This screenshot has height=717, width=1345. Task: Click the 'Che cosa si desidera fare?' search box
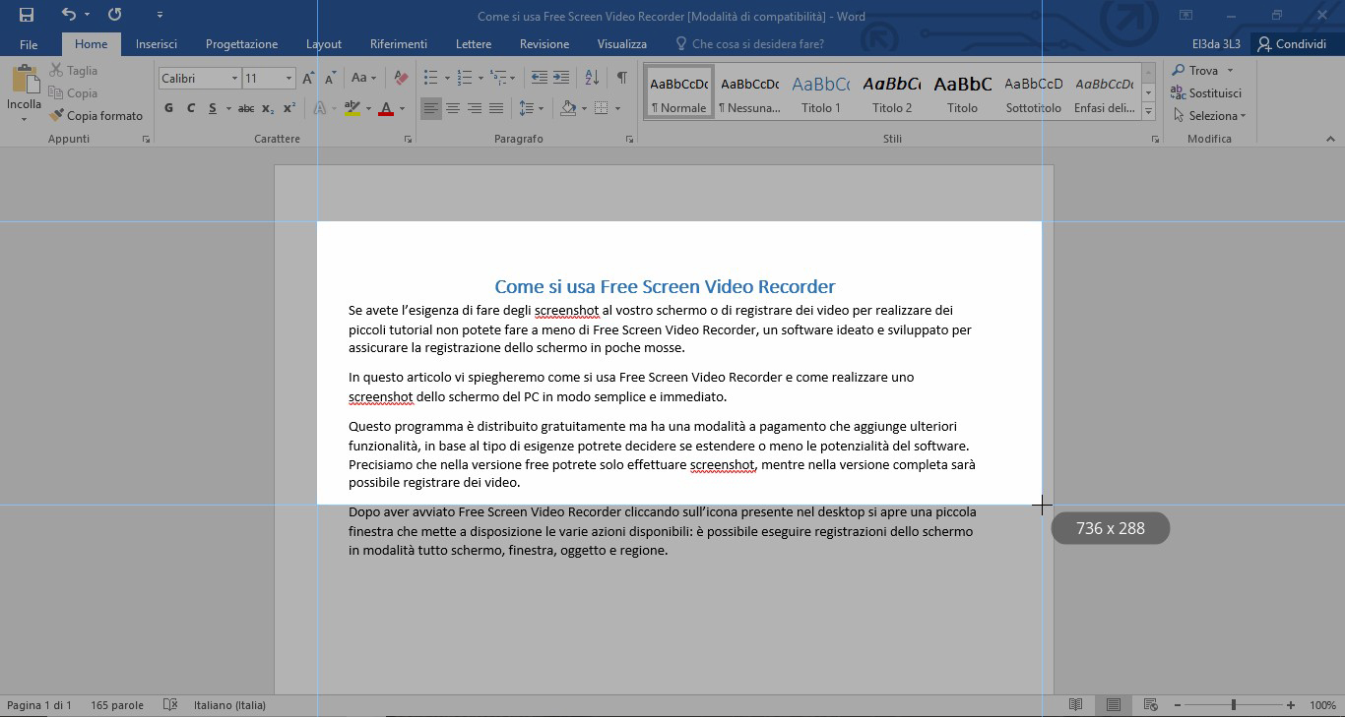pyautogui.click(x=757, y=44)
